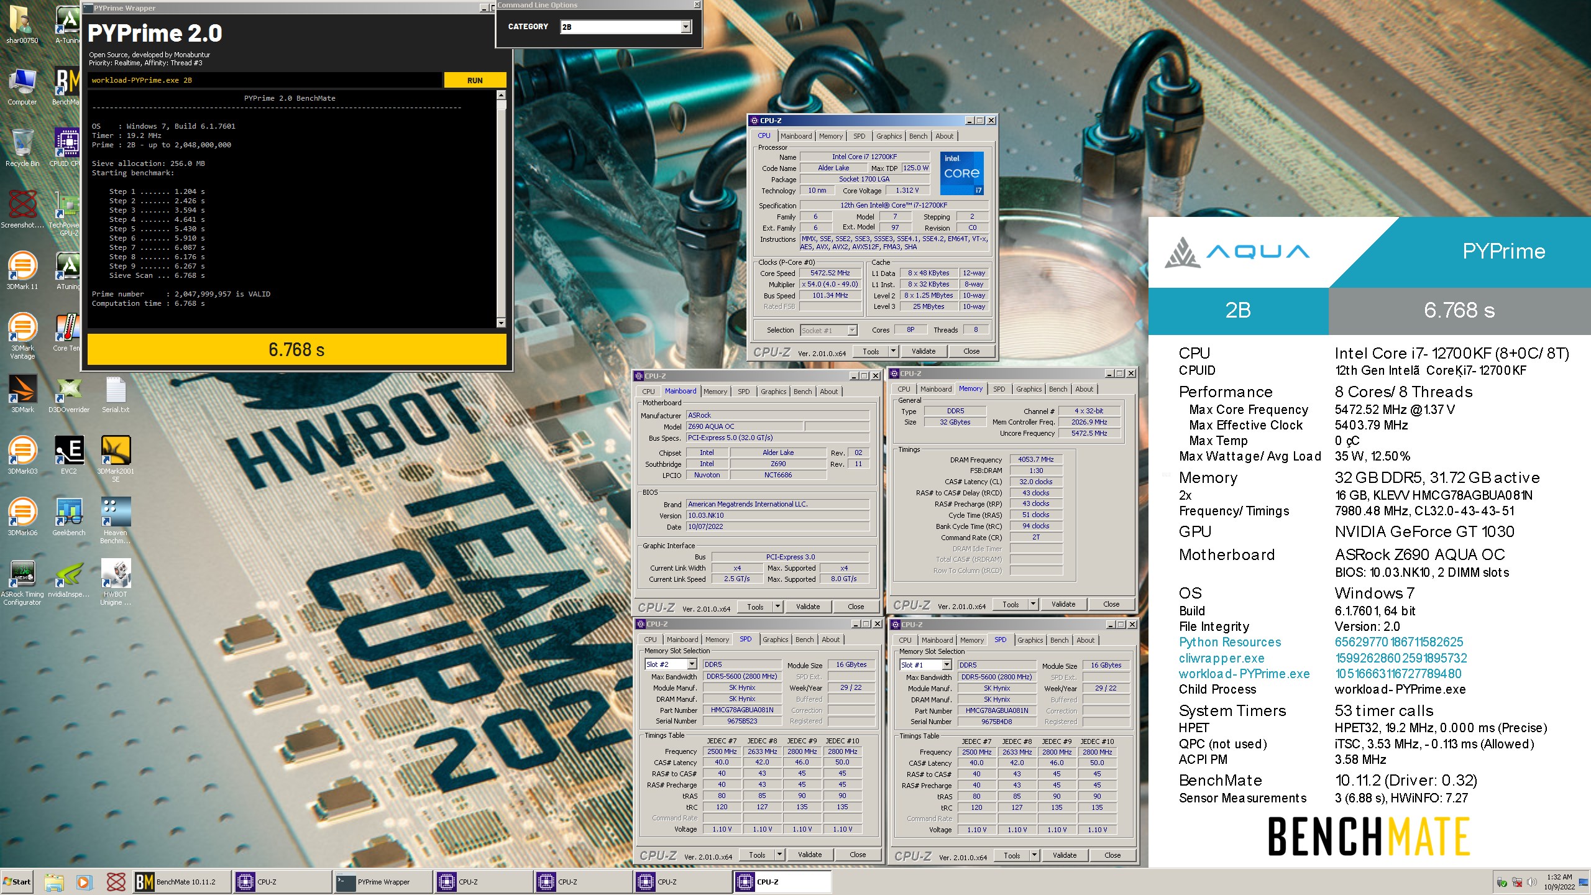Click the PYPrime output scrollbar down arrow

pyautogui.click(x=501, y=323)
